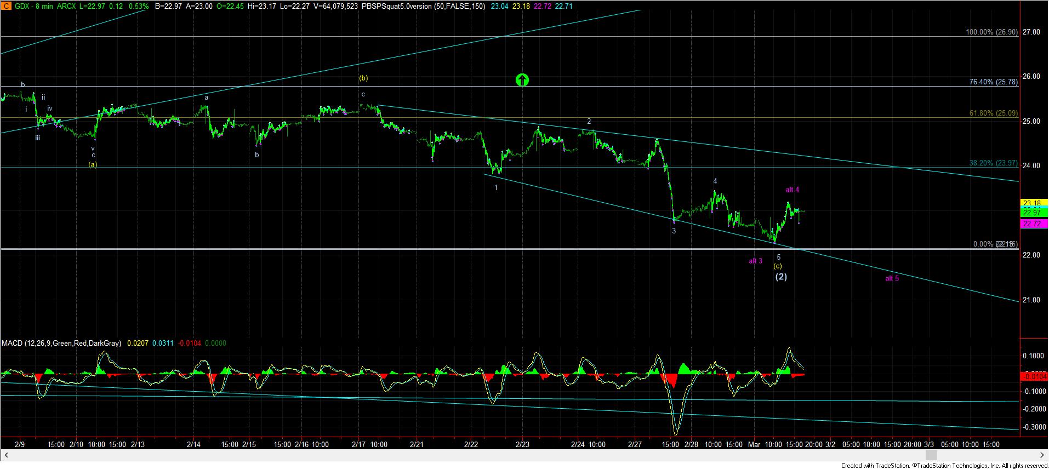1049x469 pixels.
Task: Select the bold (2) wave label
Action: pos(780,277)
